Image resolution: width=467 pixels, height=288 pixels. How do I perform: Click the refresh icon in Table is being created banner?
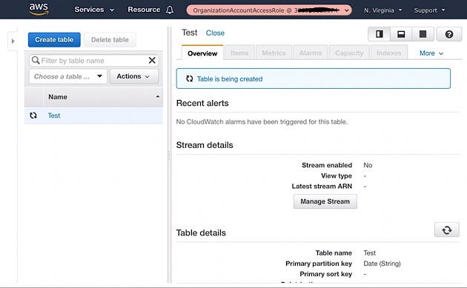pyautogui.click(x=190, y=78)
